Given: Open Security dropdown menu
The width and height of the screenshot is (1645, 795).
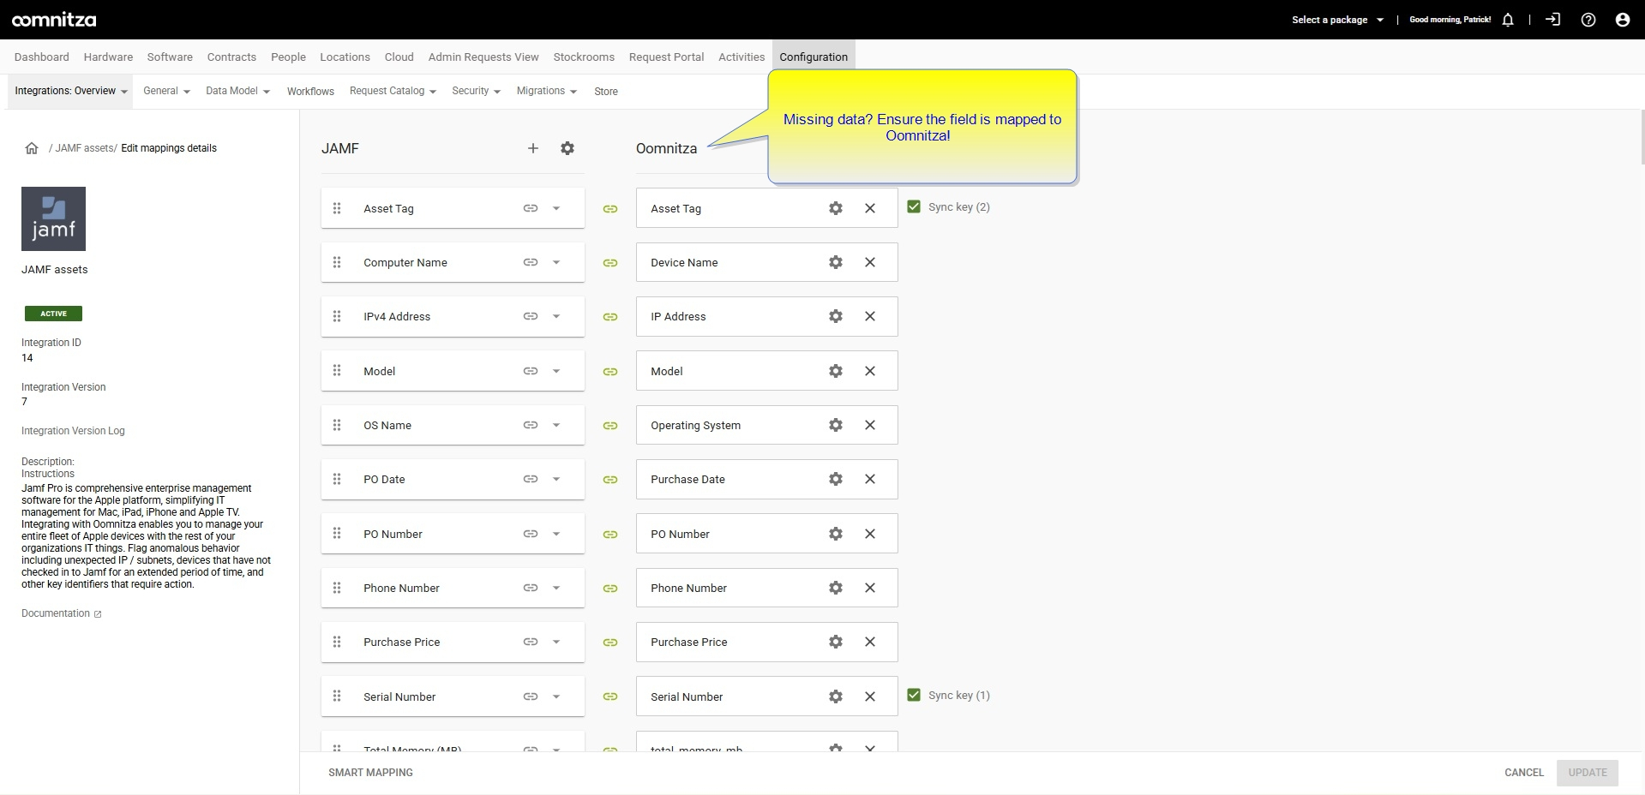Looking at the screenshot, I should coord(476,91).
